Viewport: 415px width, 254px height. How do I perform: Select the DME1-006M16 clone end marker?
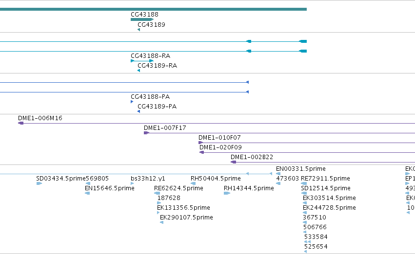pos(20,123)
